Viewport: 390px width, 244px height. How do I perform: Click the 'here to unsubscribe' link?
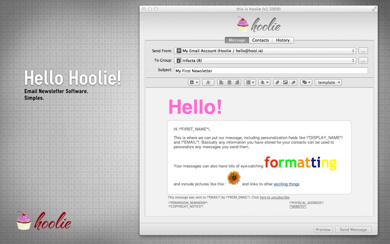[x=274, y=197]
